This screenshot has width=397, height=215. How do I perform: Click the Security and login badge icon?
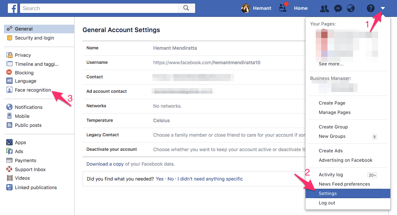(x=9, y=38)
